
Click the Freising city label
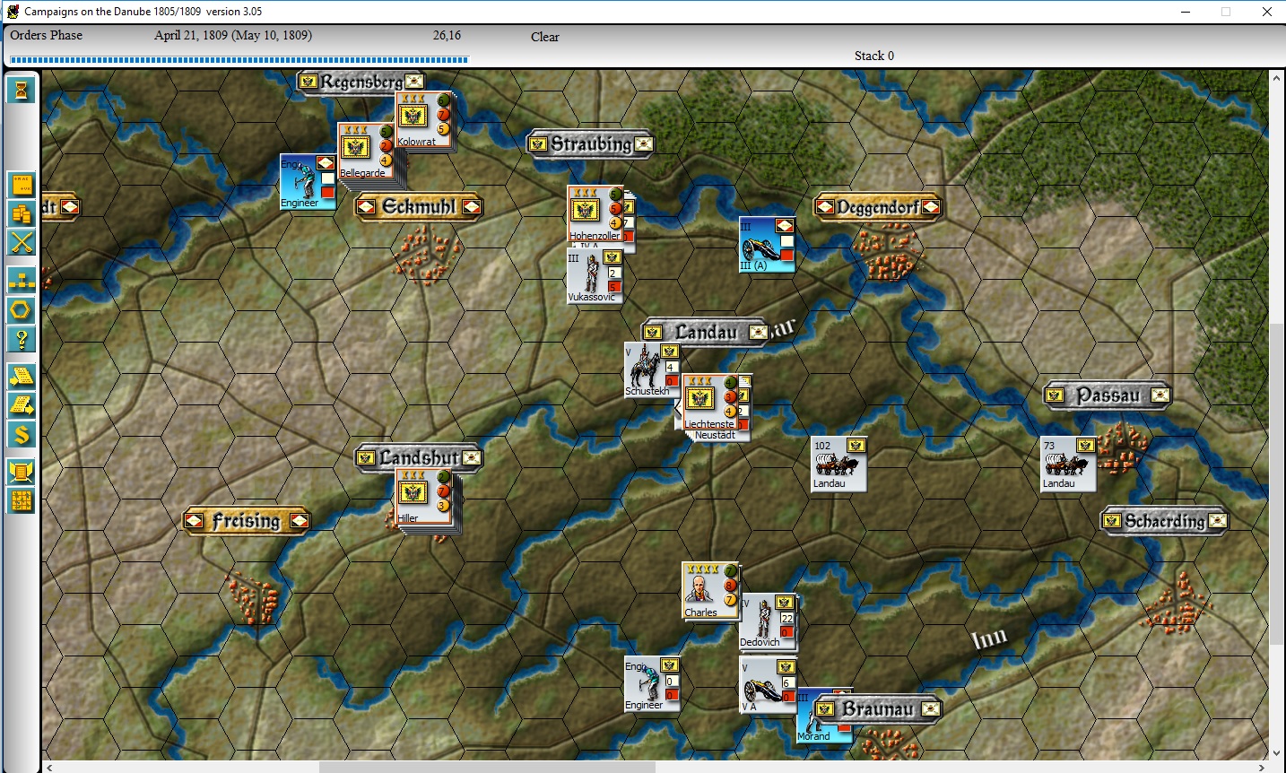pyautogui.click(x=247, y=520)
